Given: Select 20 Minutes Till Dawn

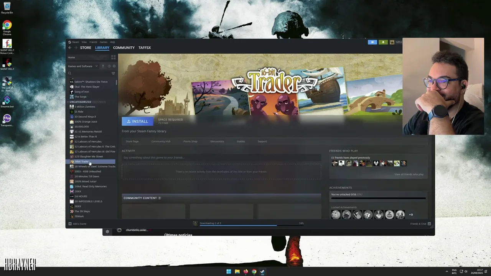Looking at the screenshot, I should click(x=87, y=176).
